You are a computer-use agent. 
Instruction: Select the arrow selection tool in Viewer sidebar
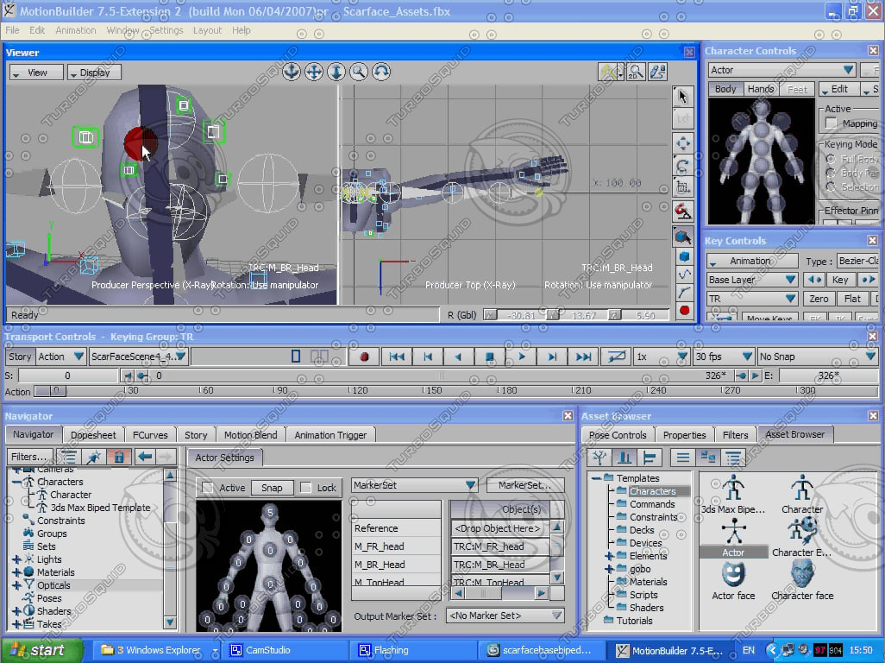(683, 97)
